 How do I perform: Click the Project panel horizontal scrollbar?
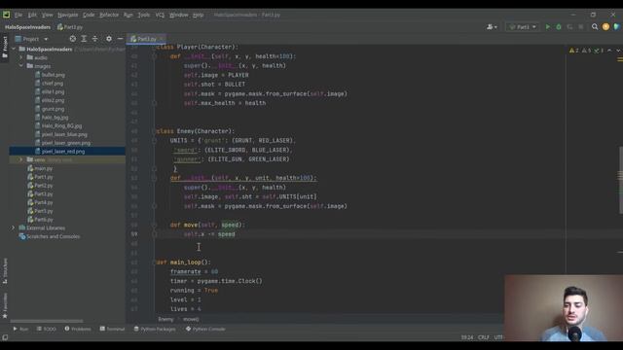[x=47, y=321]
